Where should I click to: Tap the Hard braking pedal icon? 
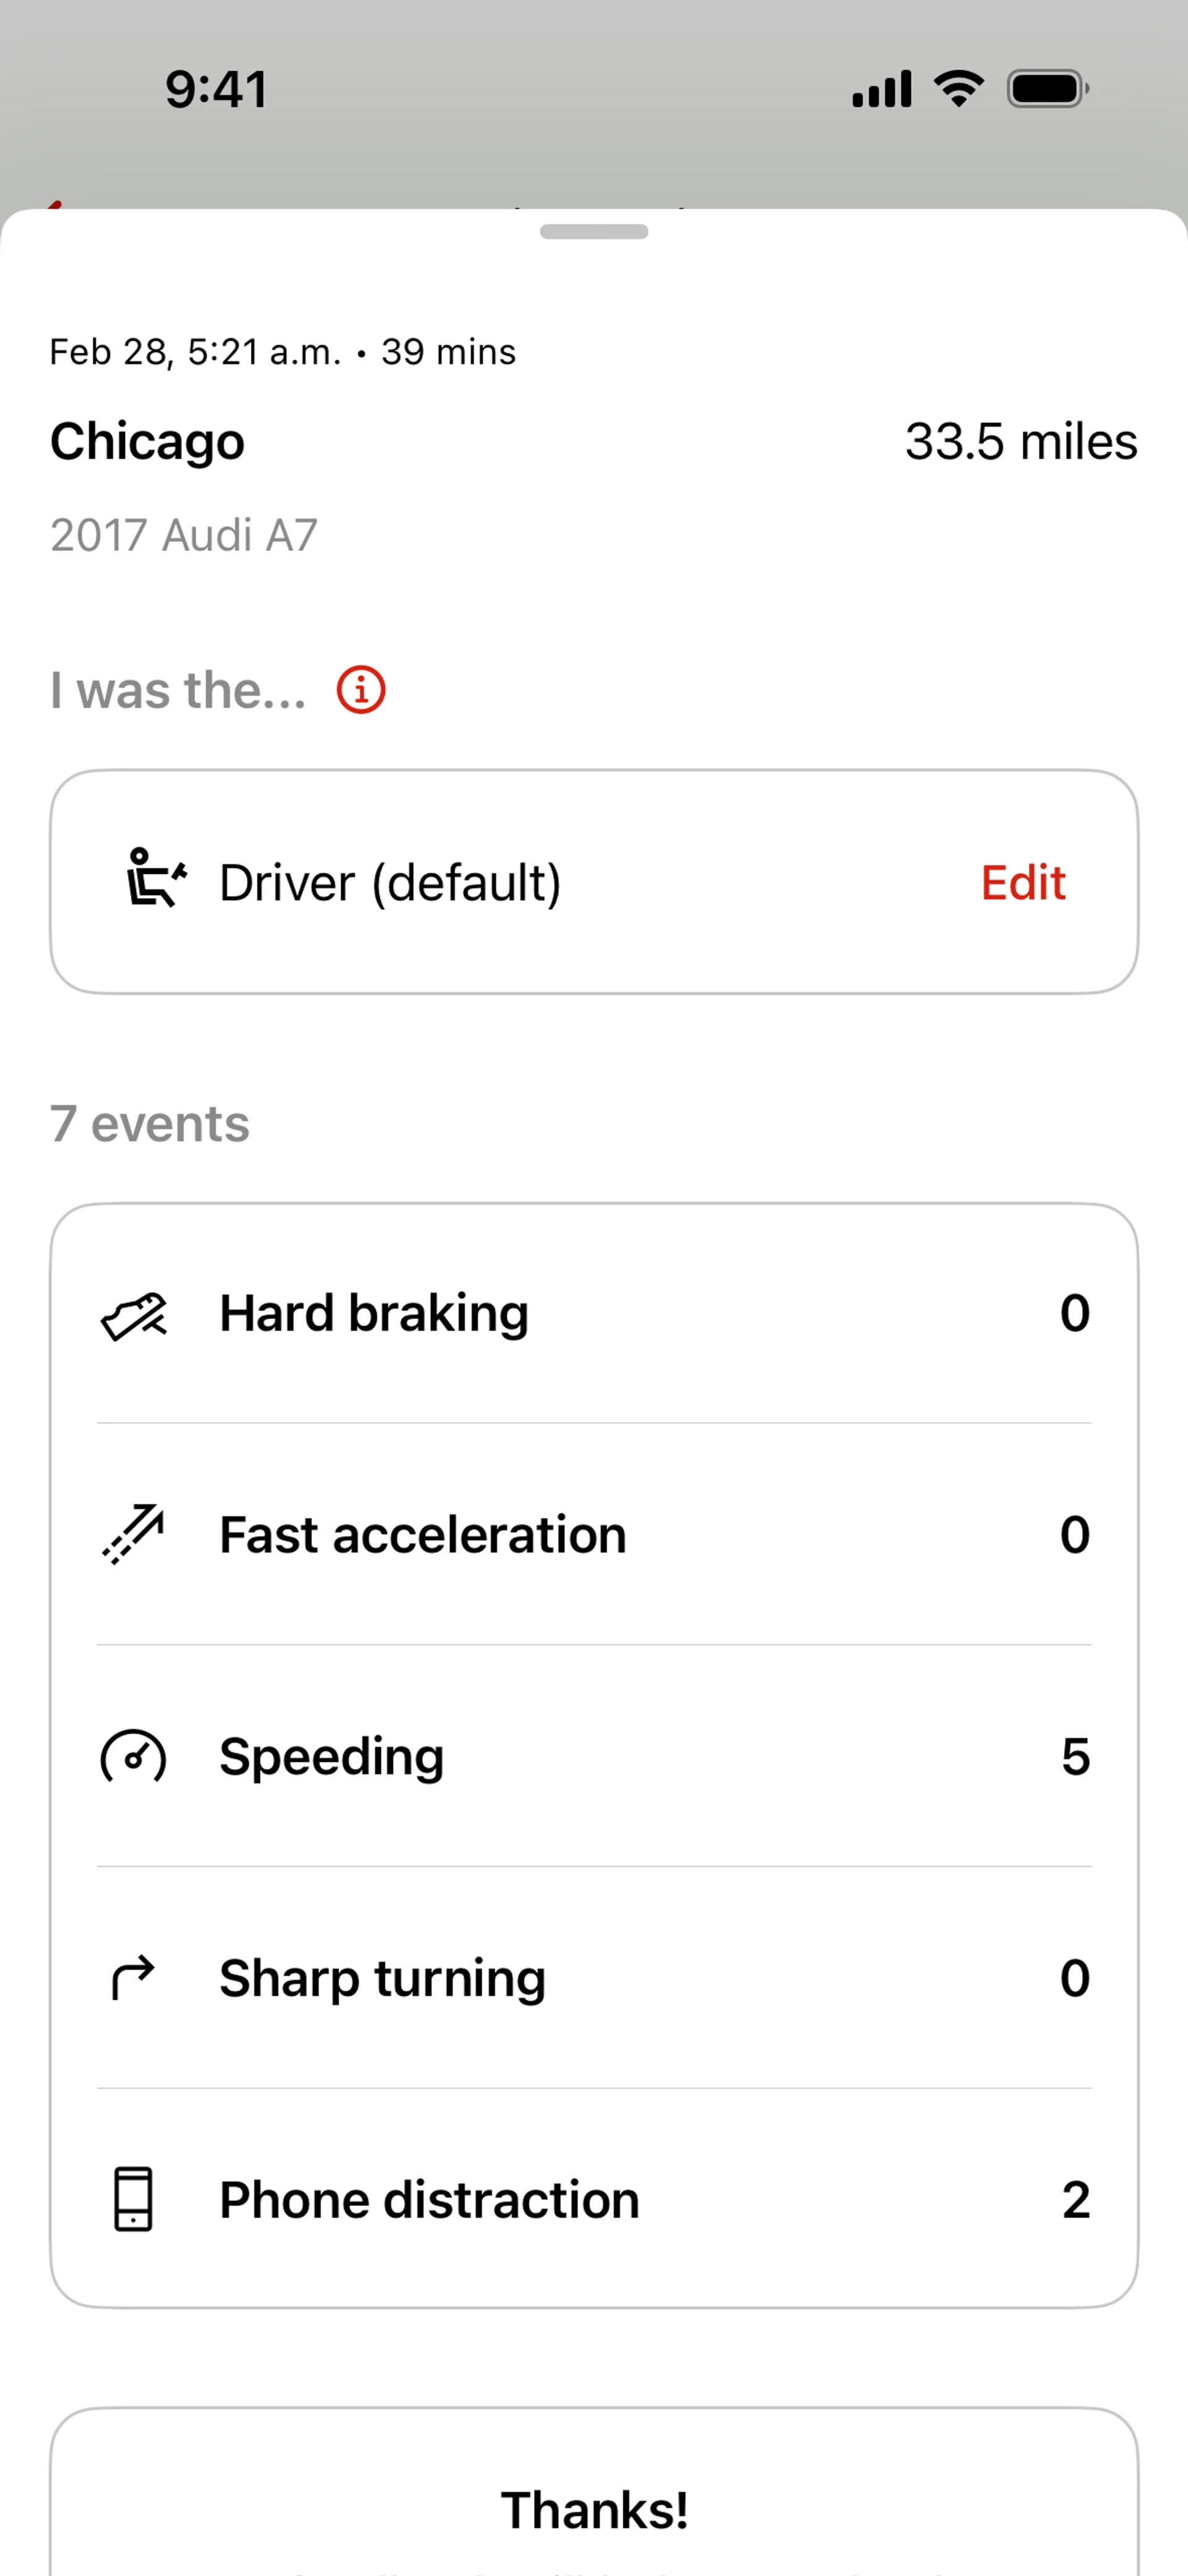pos(134,1314)
